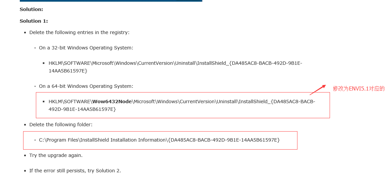Click the HKLM 32-bit registry key first line
The width and height of the screenshot is (391, 184).
175,63
